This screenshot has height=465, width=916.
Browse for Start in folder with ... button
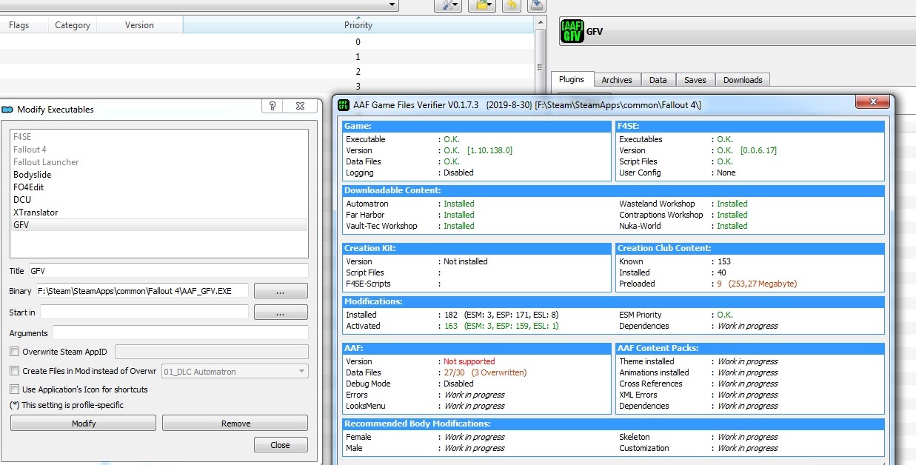tap(281, 312)
